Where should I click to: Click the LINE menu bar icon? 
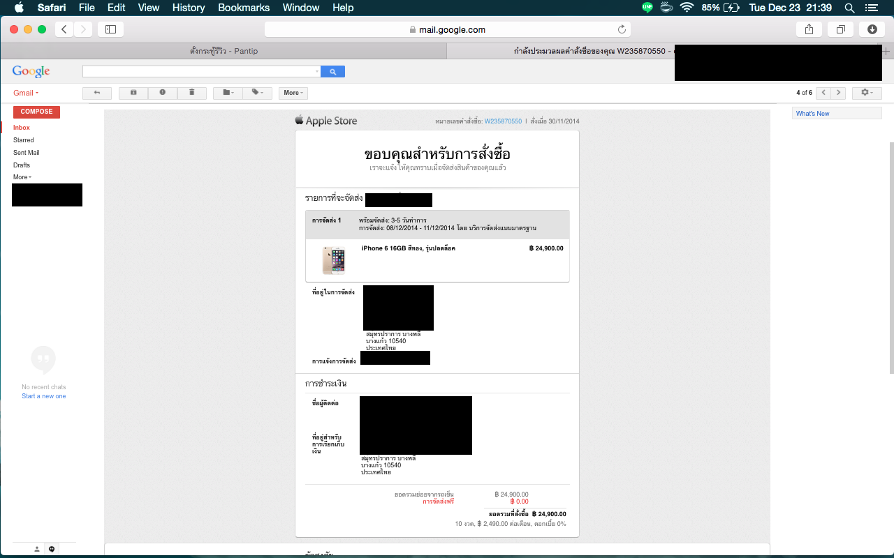pyautogui.click(x=647, y=8)
